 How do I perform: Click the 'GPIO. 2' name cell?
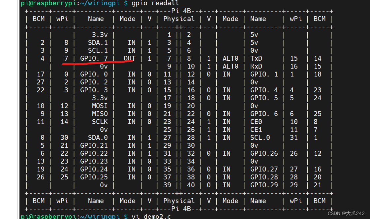[x=94, y=82]
